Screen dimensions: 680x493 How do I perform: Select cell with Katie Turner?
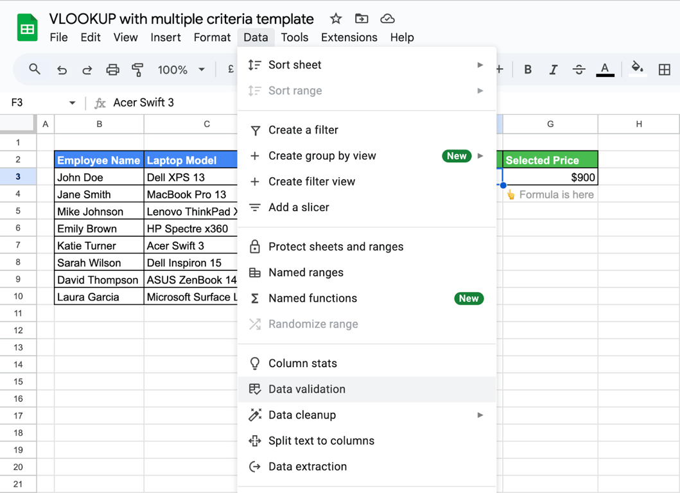click(99, 246)
